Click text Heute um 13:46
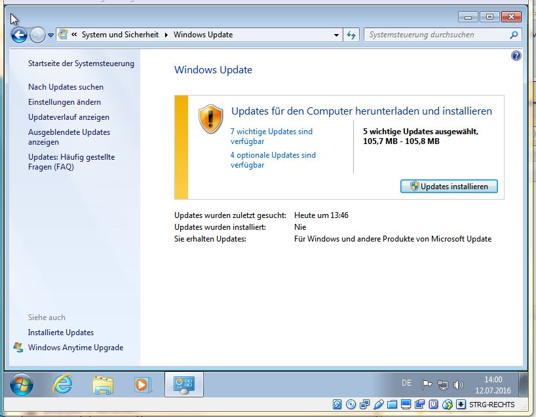The image size is (536, 417). click(x=321, y=215)
